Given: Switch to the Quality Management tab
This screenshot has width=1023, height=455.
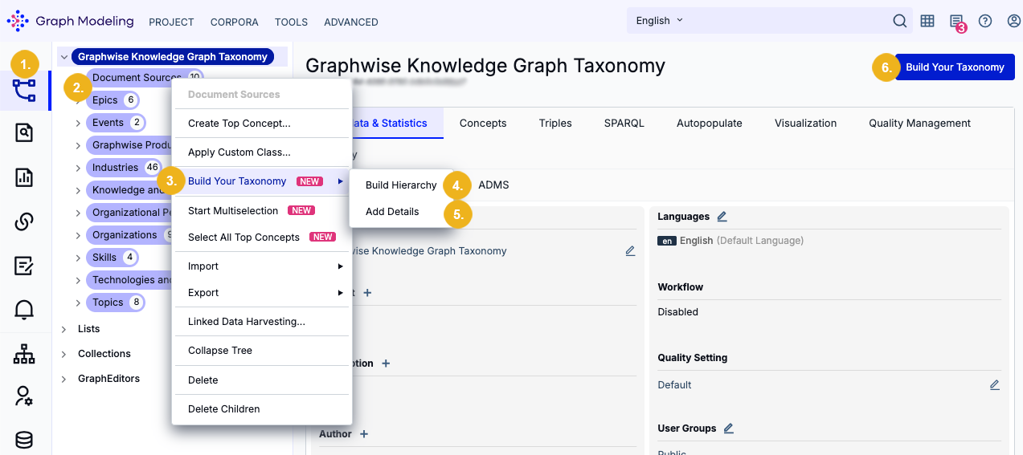Looking at the screenshot, I should coord(920,124).
